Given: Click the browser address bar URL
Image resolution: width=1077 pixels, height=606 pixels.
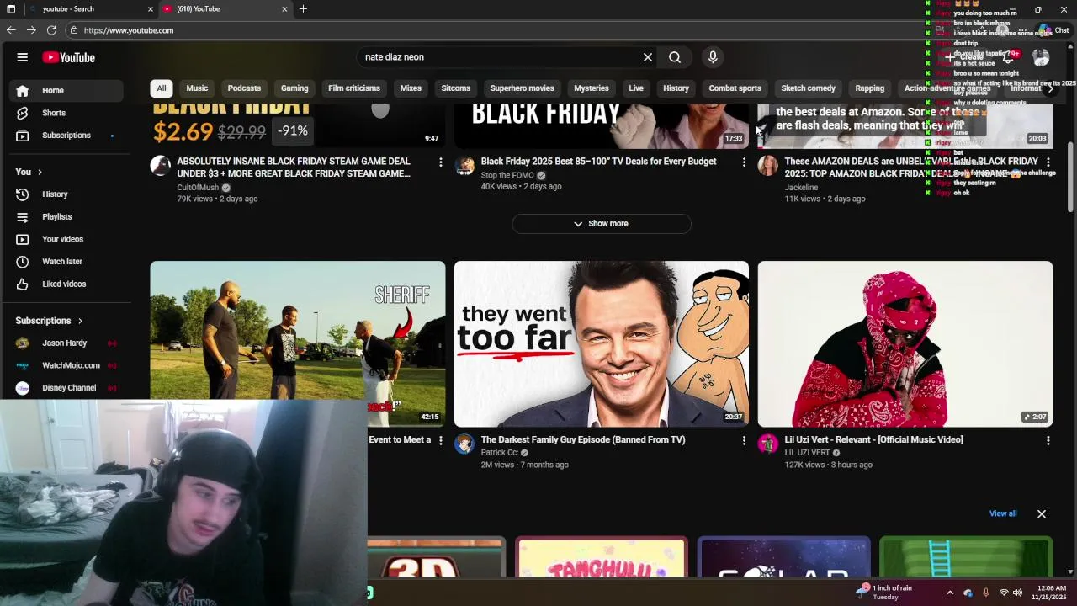Looking at the screenshot, I should (129, 30).
